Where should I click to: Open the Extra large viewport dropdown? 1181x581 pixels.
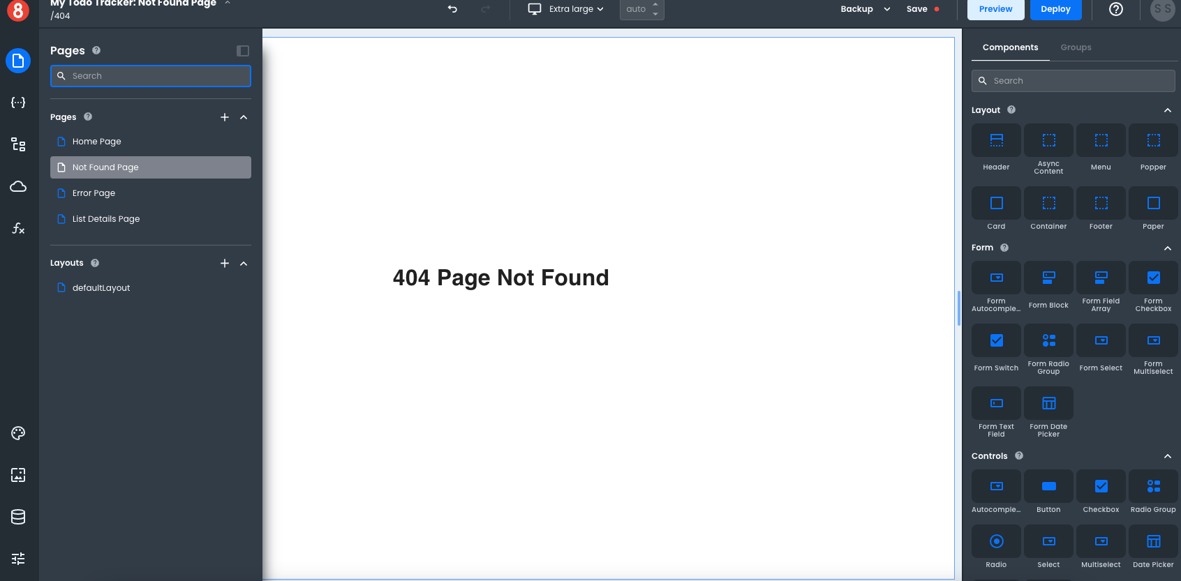point(566,9)
